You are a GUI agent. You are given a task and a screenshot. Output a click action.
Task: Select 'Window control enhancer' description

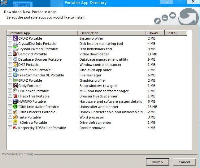click(x=100, y=65)
